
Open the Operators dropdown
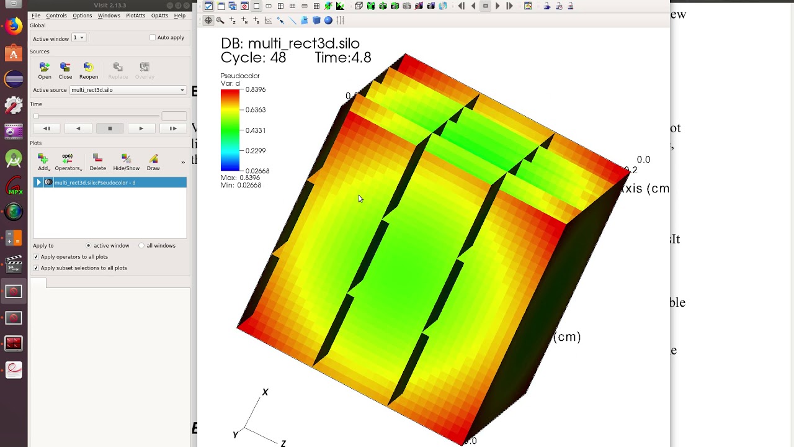68,163
